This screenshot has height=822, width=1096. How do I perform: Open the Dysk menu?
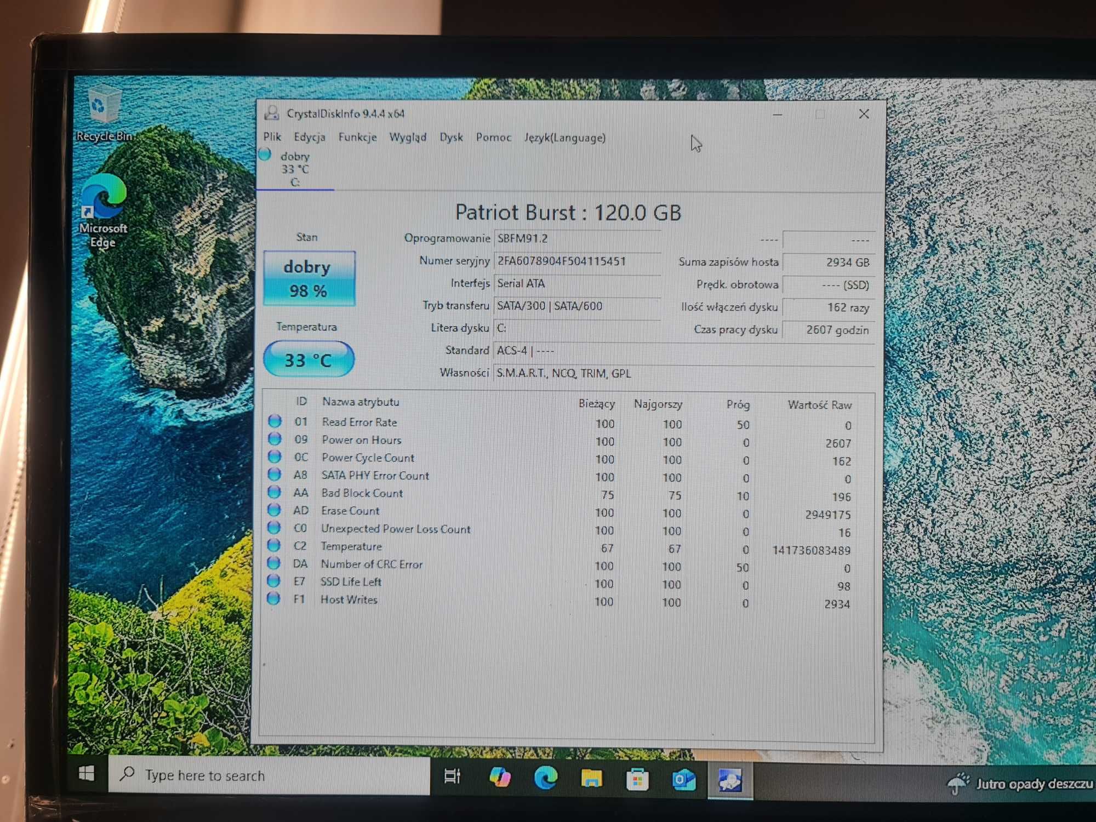click(451, 138)
